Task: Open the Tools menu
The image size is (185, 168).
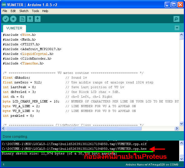Action: (35, 11)
